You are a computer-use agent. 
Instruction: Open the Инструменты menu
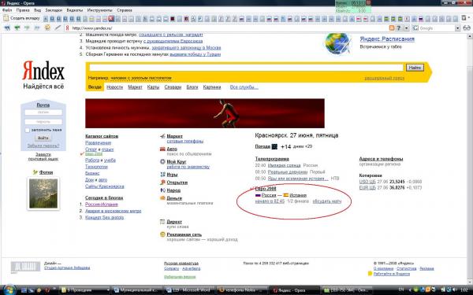[99, 10]
